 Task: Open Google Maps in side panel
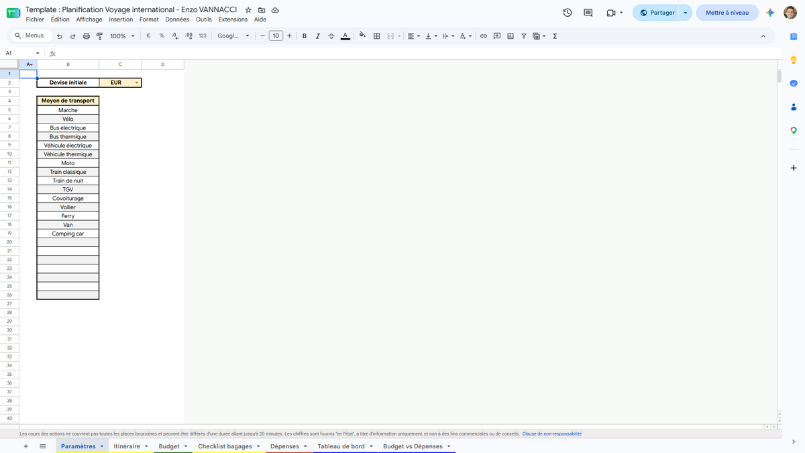point(794,130)
